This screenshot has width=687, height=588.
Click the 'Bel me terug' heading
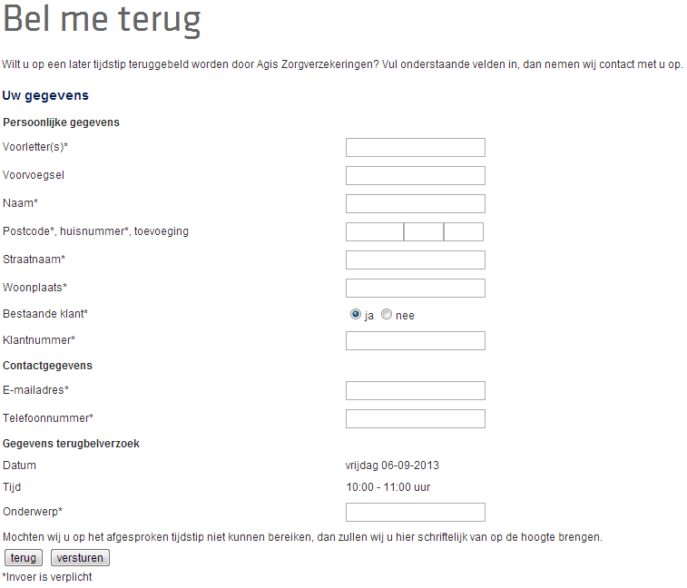coord(102,21)
